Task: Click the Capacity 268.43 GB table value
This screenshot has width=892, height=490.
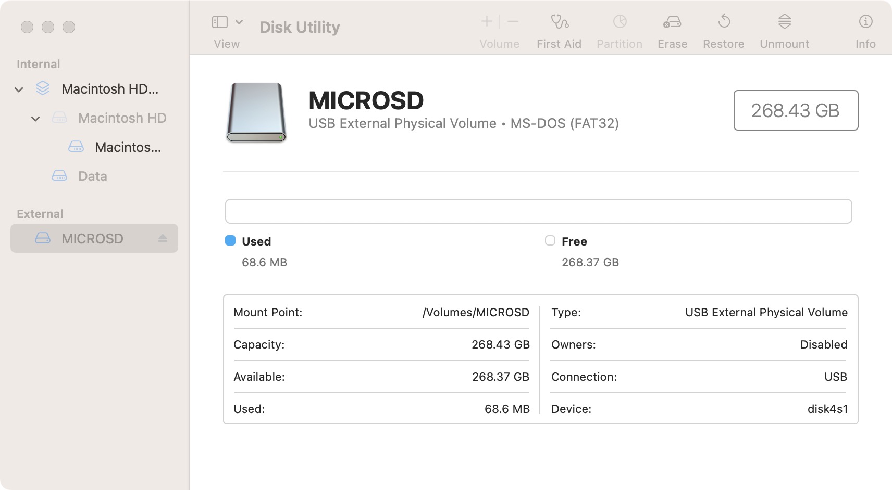Action: [501, 344]
